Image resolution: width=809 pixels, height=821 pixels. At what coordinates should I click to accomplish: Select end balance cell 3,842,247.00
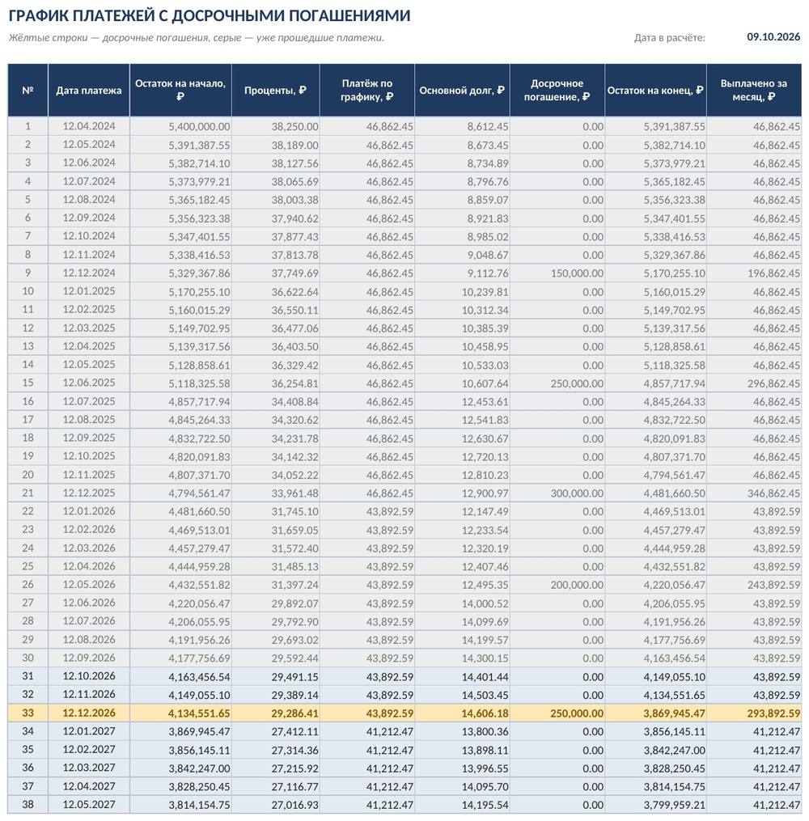click(x=655, y=749)
